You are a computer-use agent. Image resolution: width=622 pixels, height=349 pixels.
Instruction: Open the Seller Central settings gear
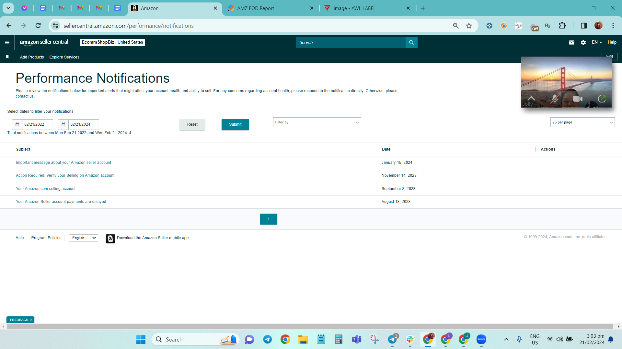tap(583, 42)
